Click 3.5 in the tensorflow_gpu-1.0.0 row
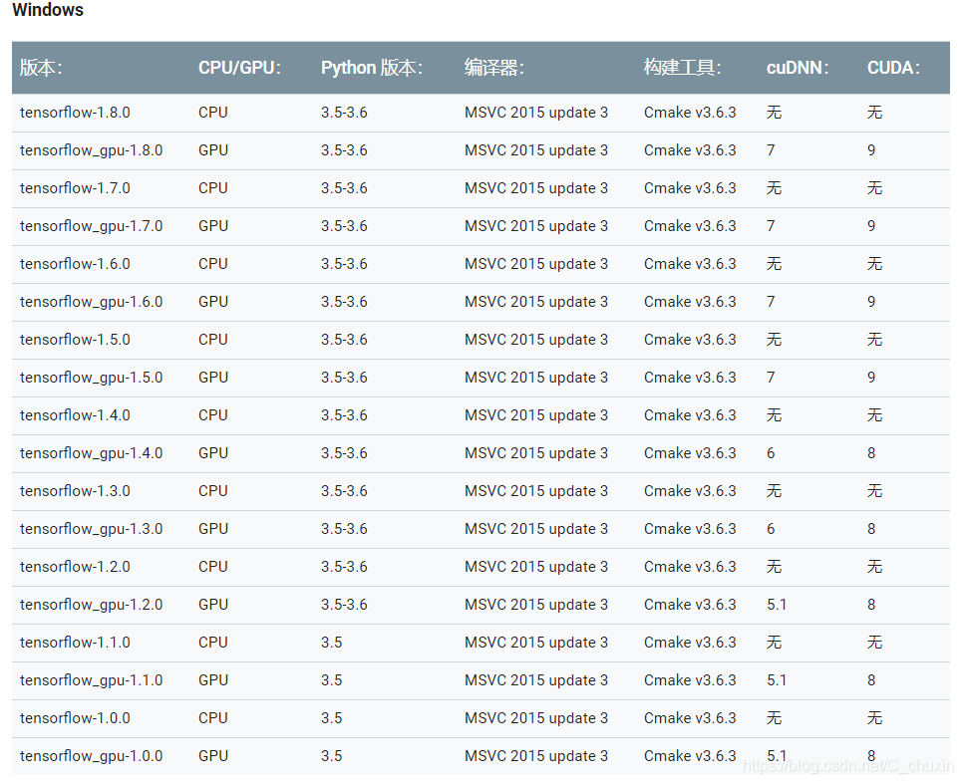 tap(332, 756)
